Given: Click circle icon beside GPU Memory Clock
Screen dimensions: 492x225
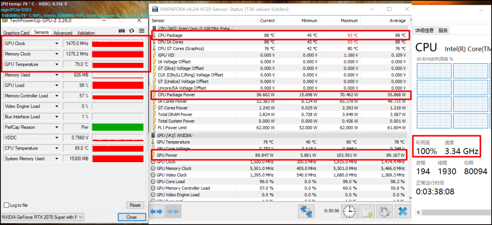Looking at the screenshot, I should click(154, 168).
